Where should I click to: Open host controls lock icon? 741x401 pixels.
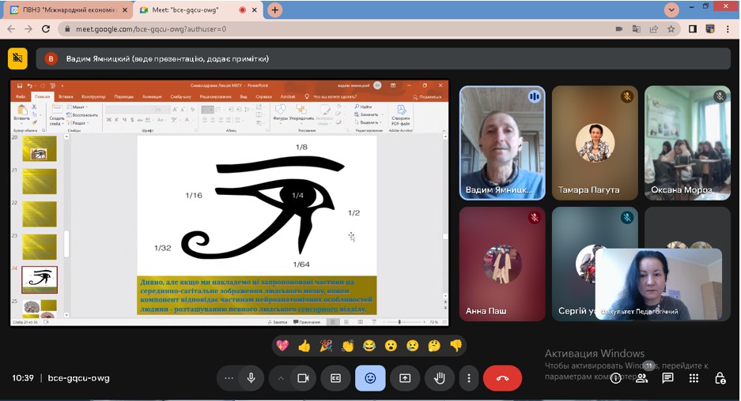click(720, 378)
